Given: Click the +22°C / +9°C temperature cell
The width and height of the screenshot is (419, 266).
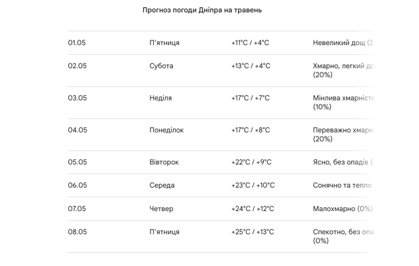Looking at the screenshot, I should (251, 162).
